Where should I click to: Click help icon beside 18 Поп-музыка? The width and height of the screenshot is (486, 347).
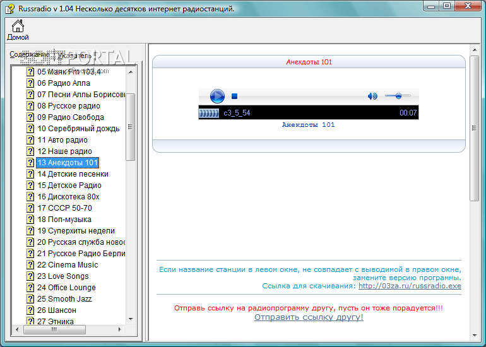point(30,220)
